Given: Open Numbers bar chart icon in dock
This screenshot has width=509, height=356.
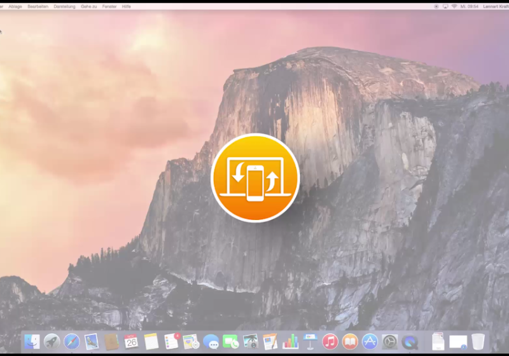Looking at the screenshot, I should (x=290, y=342).
